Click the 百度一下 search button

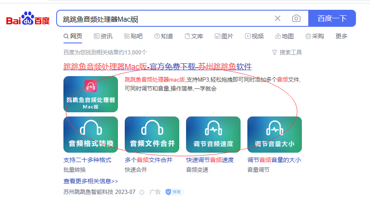click(332, 18)
